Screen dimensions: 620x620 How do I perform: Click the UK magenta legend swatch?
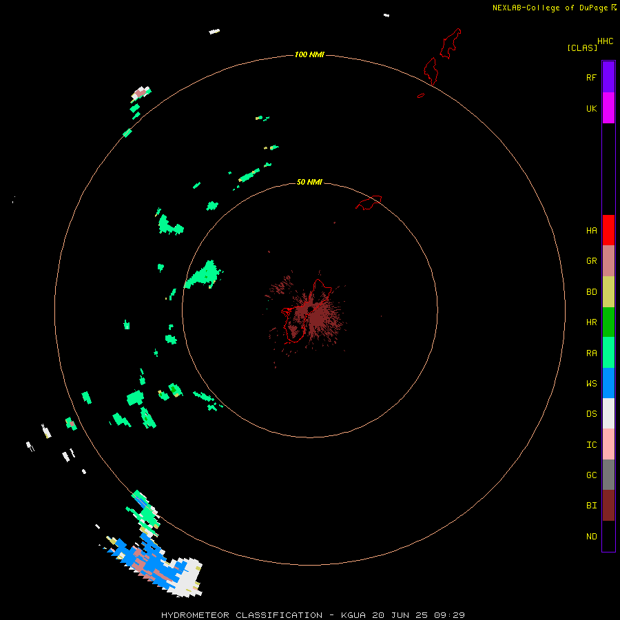click(608, 108)
